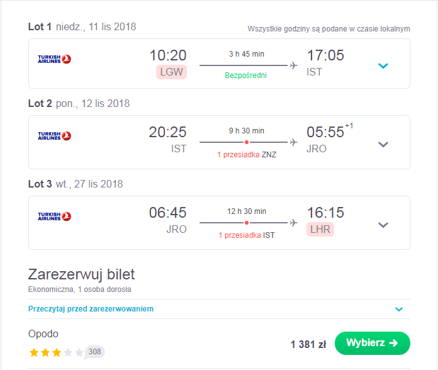This screenshot has width=438, height=370.
Task: Expand Lot 2 flight details chevron
Action: click(383, 144)
